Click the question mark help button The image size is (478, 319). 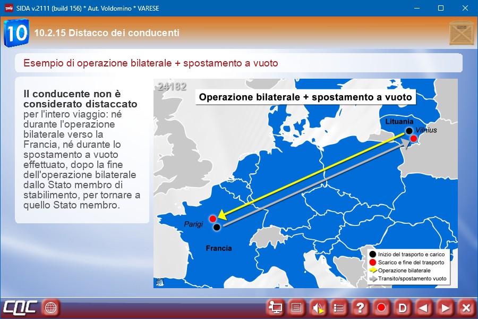360,307
